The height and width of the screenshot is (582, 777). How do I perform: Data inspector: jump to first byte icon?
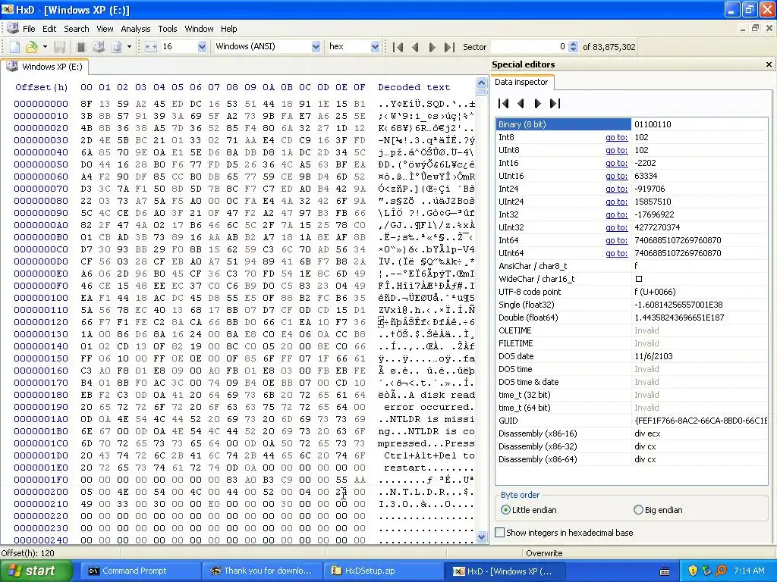pos(504,103)
